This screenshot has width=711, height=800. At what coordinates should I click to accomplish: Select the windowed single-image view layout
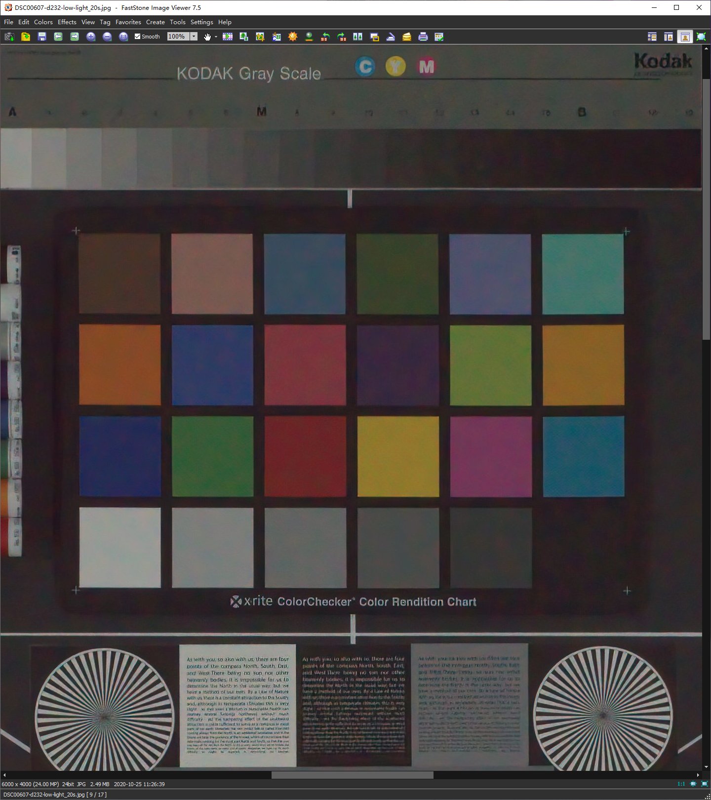click(685, 37)
